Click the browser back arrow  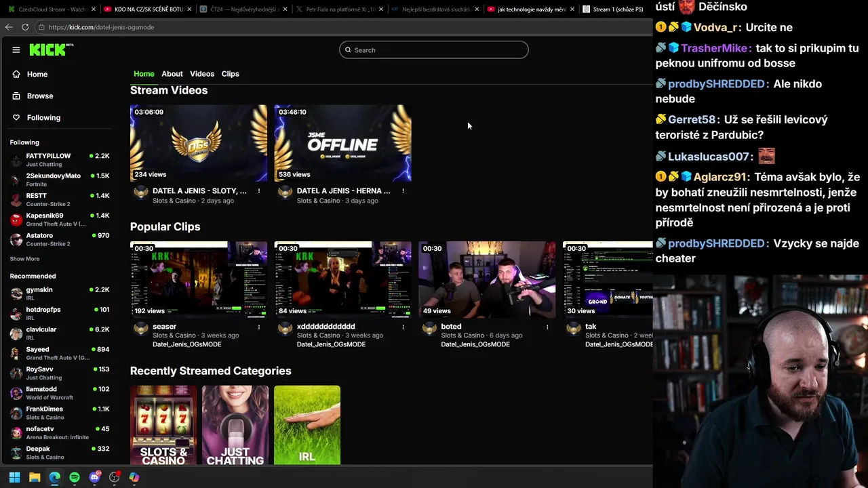tap(9, 27)
